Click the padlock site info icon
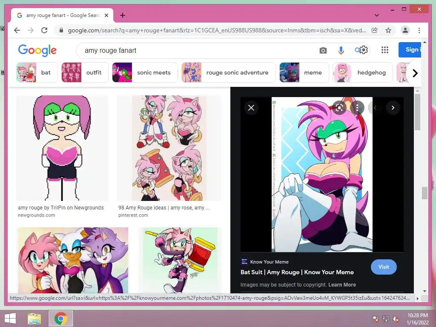 [61, 30]
